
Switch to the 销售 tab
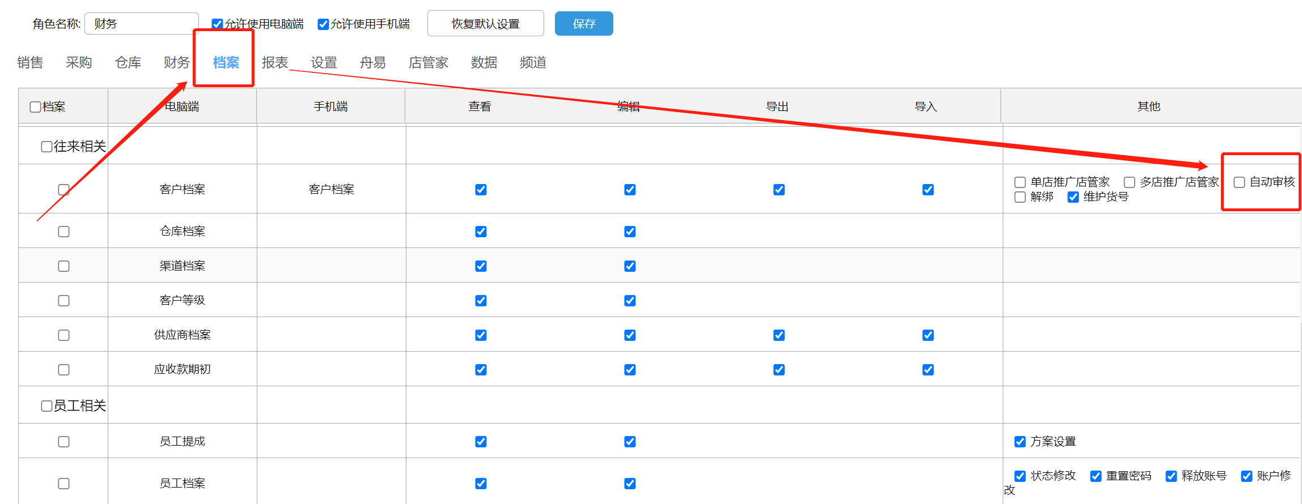(30, 62)
